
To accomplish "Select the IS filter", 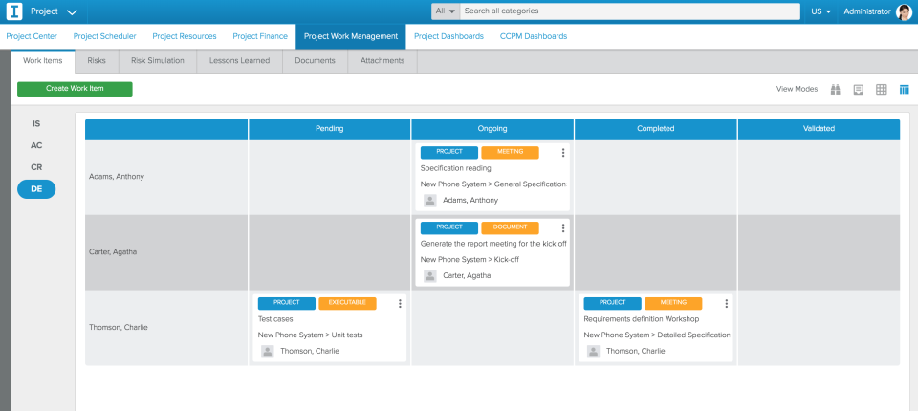I will pyautogui.click(x=36, y=124).
